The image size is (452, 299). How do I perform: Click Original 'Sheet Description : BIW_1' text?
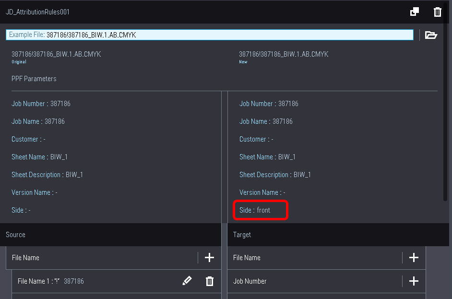point(48,175)
